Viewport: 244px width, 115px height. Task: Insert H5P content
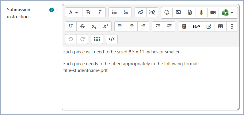tap(196, 27)
